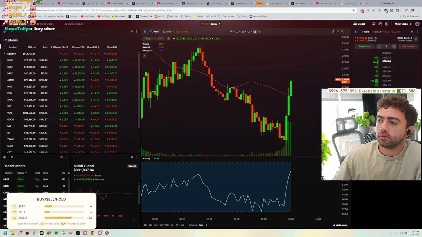Toggle Auto-scale on the chart

[x=340, y=225]
